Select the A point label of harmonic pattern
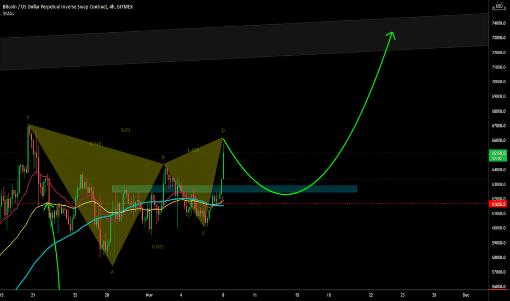The width and height of the screenshot is (510, 301). [112, 272]
